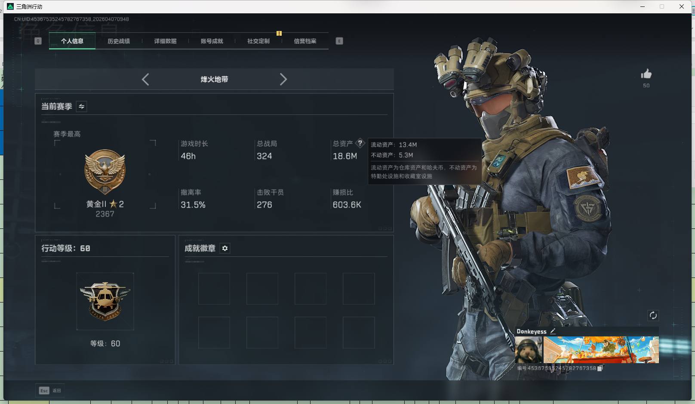Screen dimensions: 695x404
Task: Click the yellow alert badge above 社交定制
Action: 279,33
